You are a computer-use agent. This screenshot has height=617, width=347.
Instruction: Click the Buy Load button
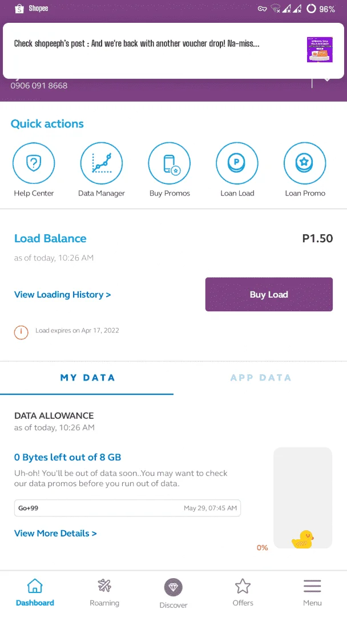point(269,294)
